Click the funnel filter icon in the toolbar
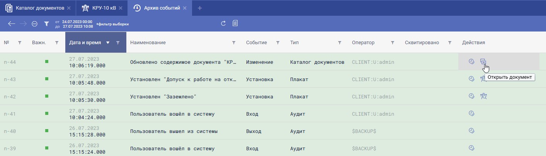The height and width of the screenshot is (156, 546). click(x=46, y=24)
